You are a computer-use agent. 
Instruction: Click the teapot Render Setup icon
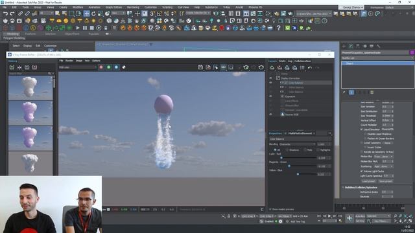(276, 14)
